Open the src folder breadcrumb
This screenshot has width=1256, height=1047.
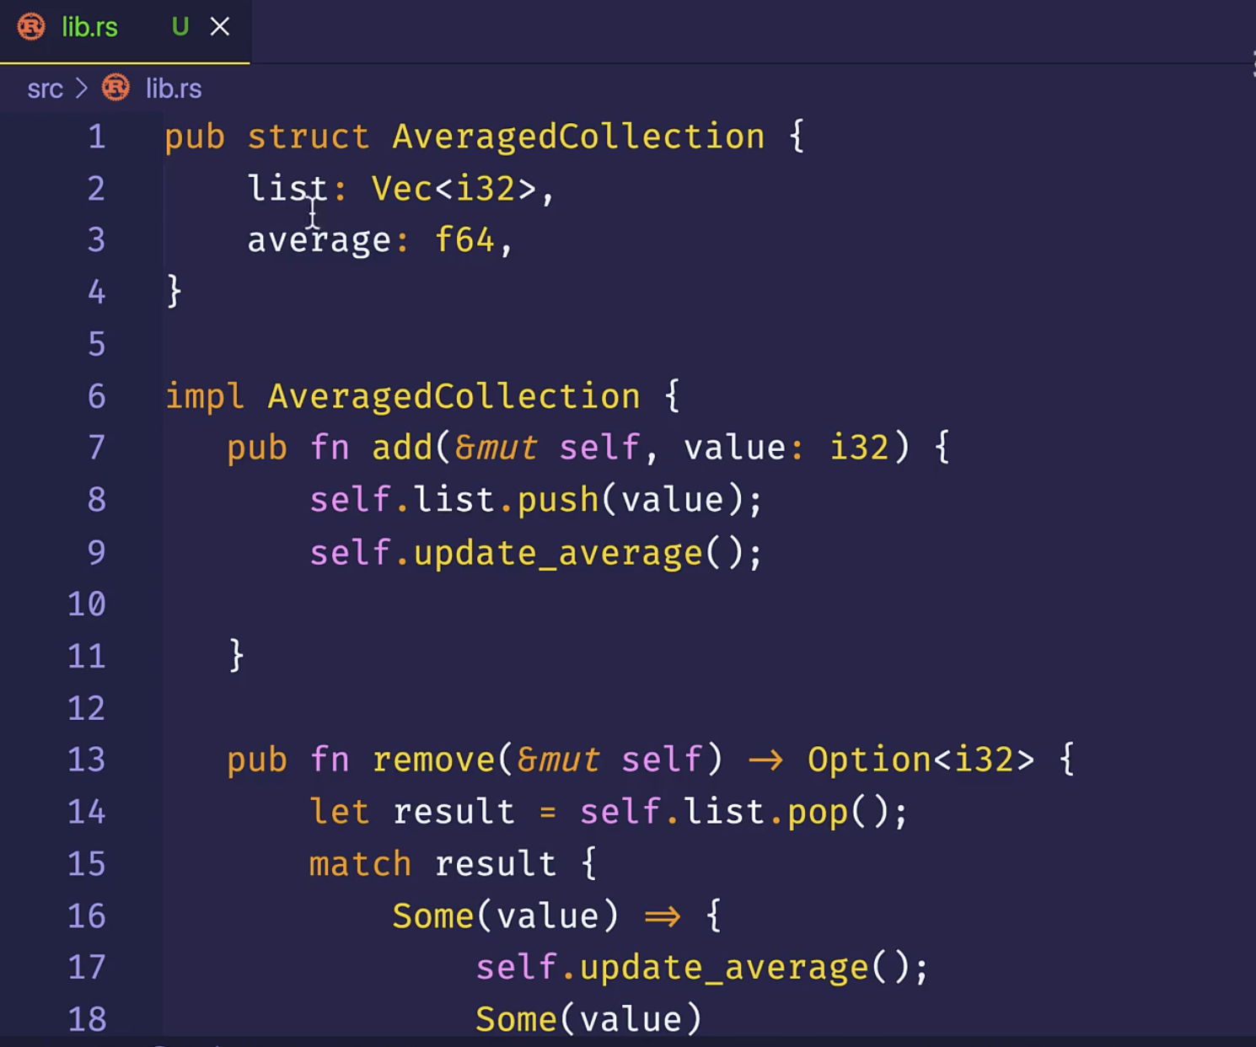(45, 89)
